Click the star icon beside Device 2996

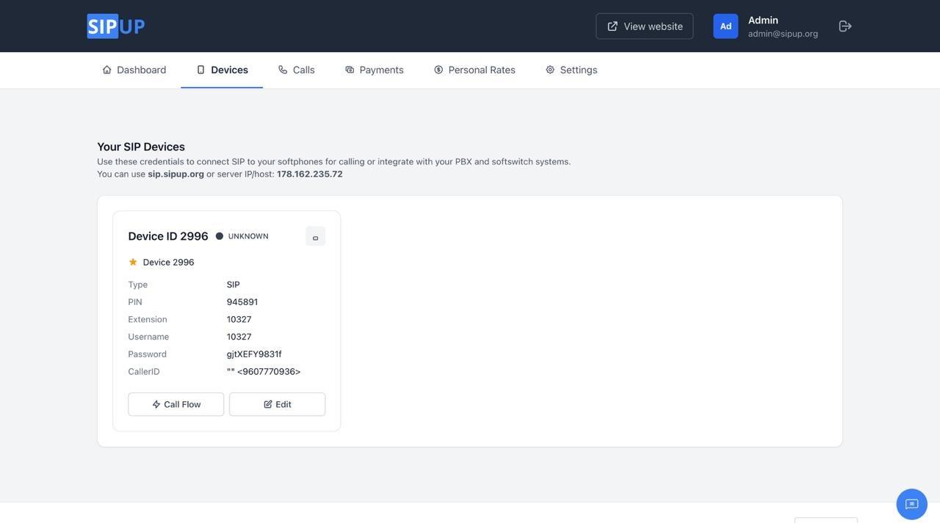133,263
